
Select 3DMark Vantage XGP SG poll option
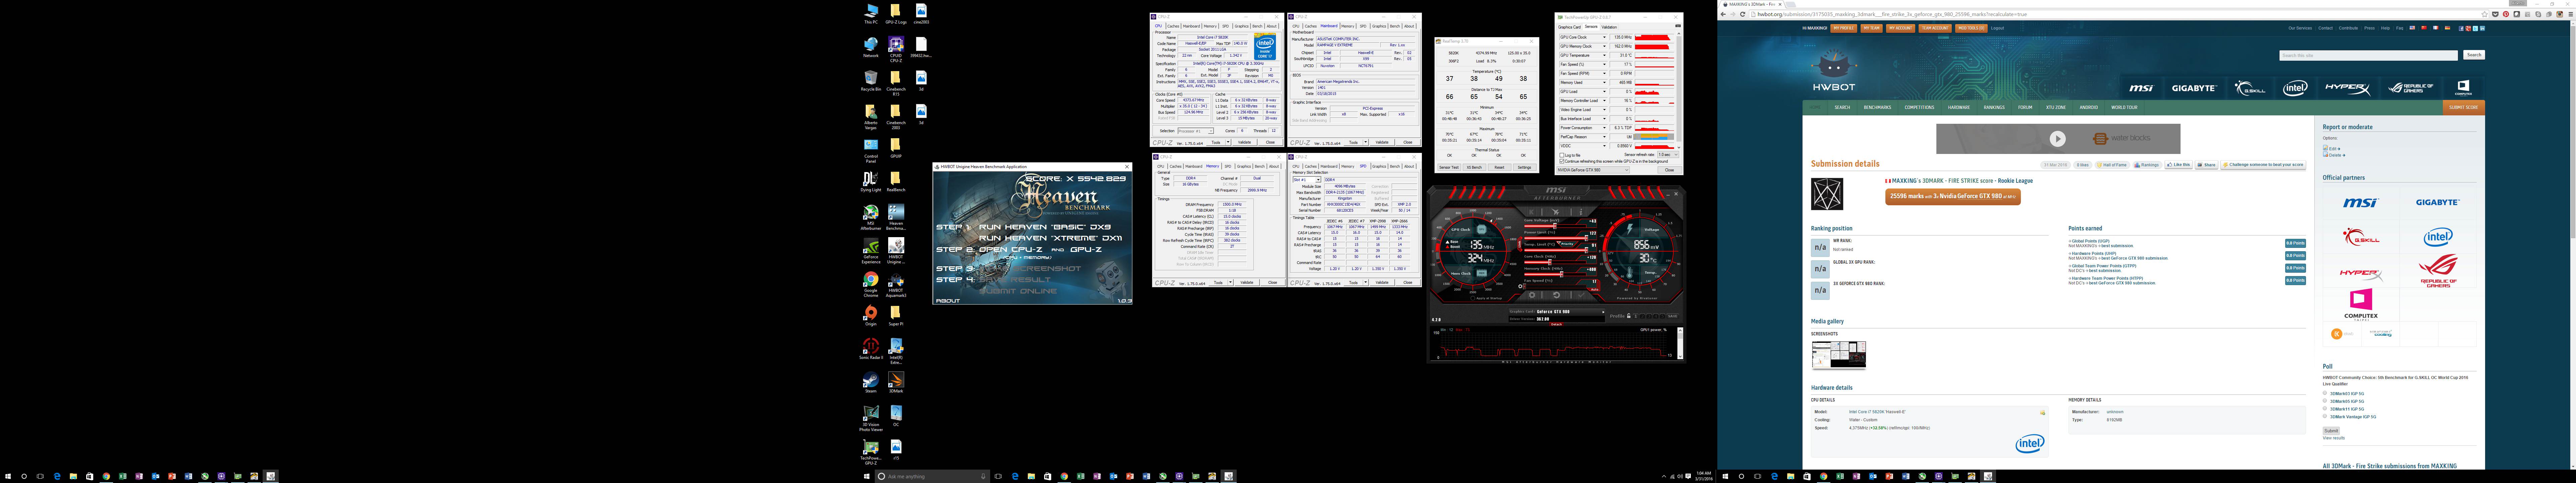[2325, 416]
